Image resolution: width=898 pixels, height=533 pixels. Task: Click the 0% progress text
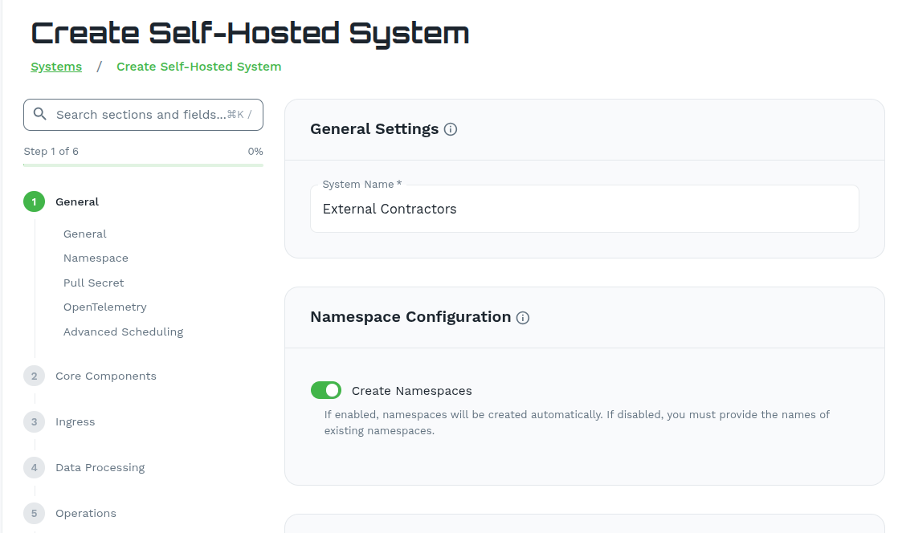click(x=255, y=151)
